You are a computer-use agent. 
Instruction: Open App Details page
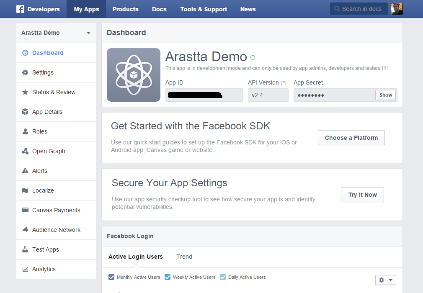coord(56,112)
